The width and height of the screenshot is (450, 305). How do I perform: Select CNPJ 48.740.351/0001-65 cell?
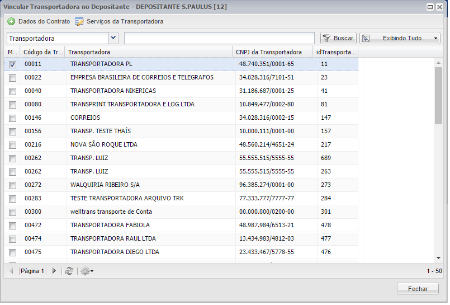[x=276, y=64]
